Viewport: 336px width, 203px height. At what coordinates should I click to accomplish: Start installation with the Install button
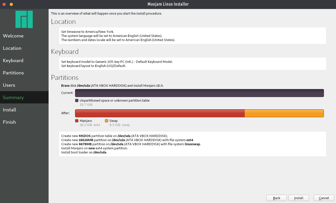298,198
